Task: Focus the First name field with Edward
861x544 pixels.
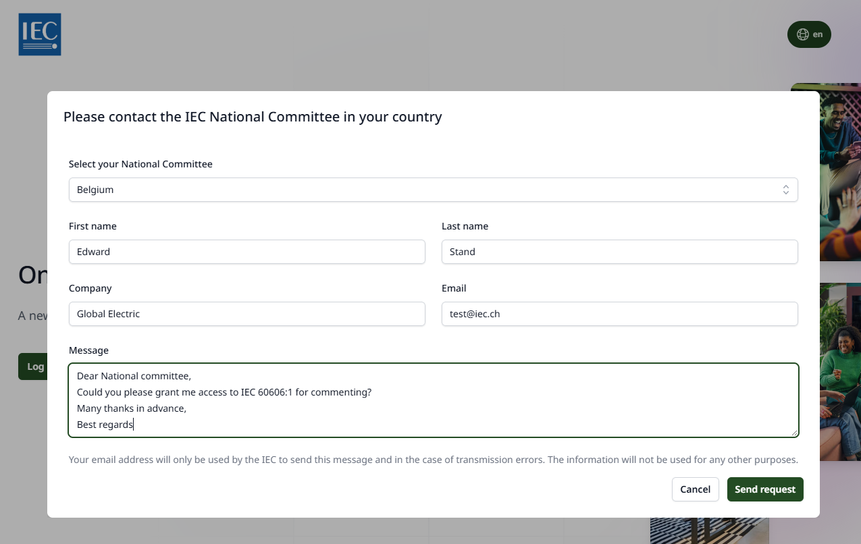Action: (x=247, y=252)
